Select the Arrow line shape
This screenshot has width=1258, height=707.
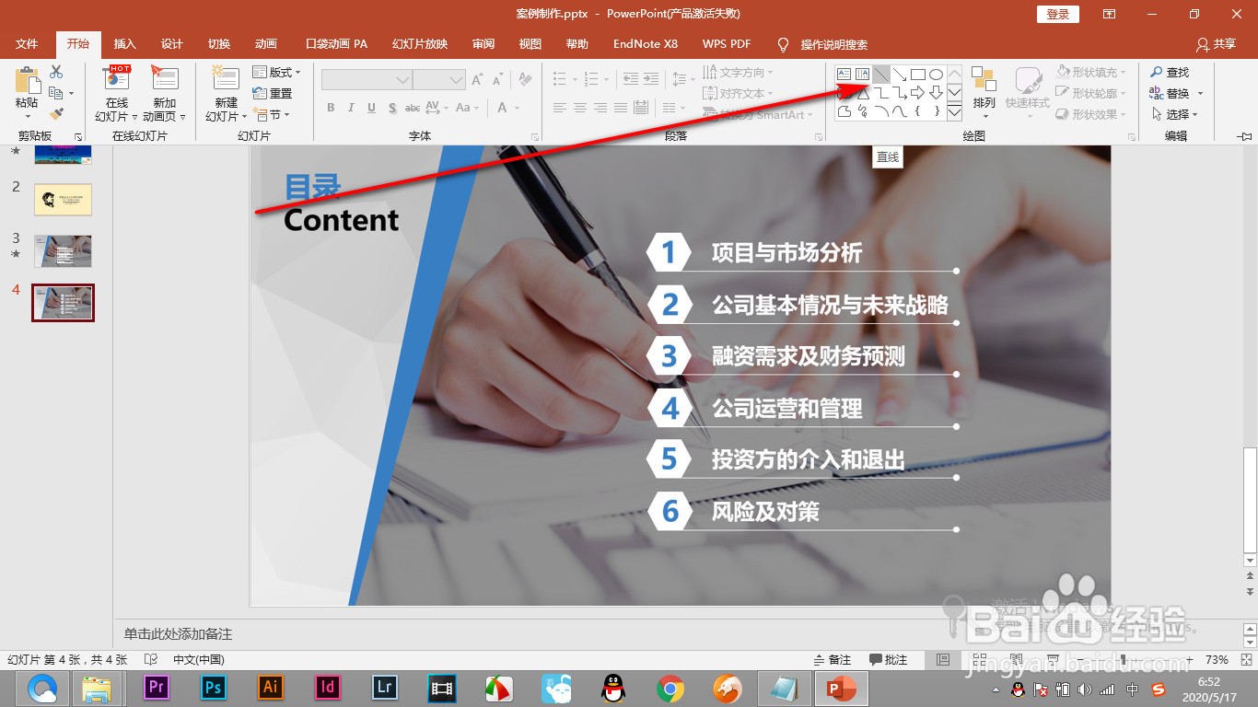pyautogui.click(x=900, y=75)
